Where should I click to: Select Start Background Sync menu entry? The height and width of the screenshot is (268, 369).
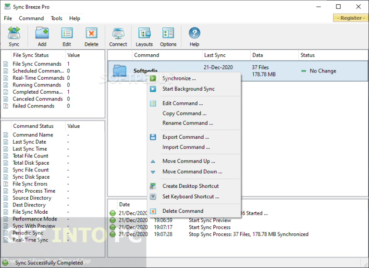(188, 89)
